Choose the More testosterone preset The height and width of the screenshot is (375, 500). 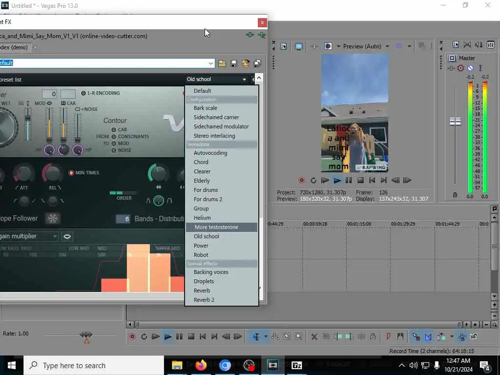tap(222, 228)
